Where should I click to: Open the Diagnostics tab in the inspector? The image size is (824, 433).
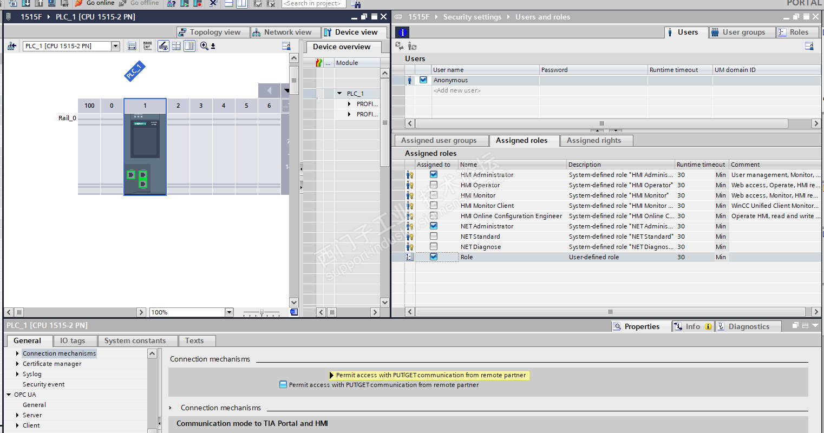pyautogui.click(x=748, y=327)
